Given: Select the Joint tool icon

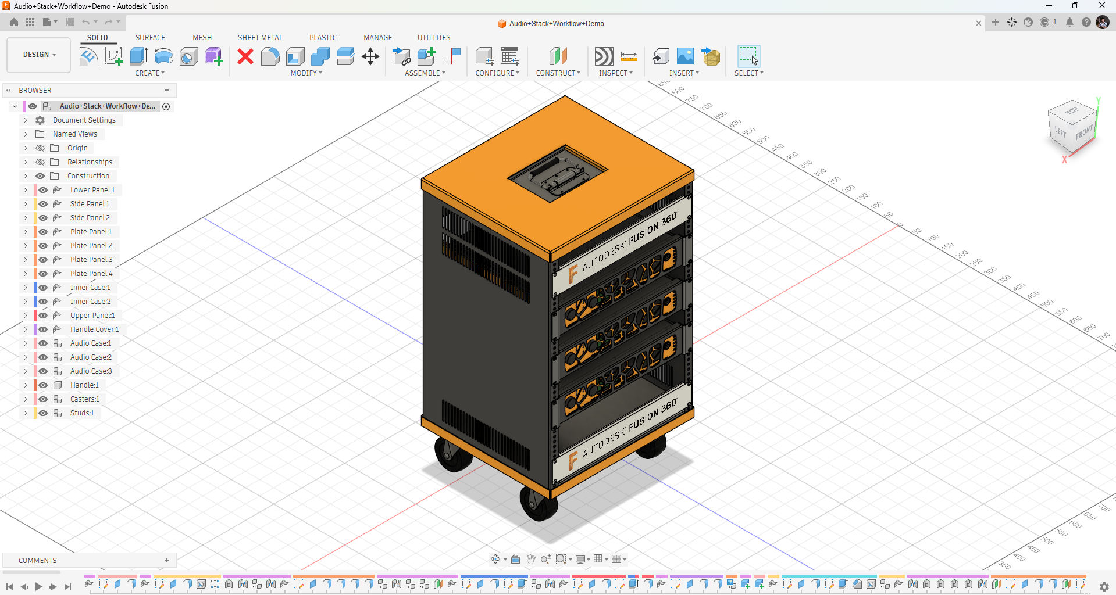Looking at the screenshot, I should click(452, 56).
